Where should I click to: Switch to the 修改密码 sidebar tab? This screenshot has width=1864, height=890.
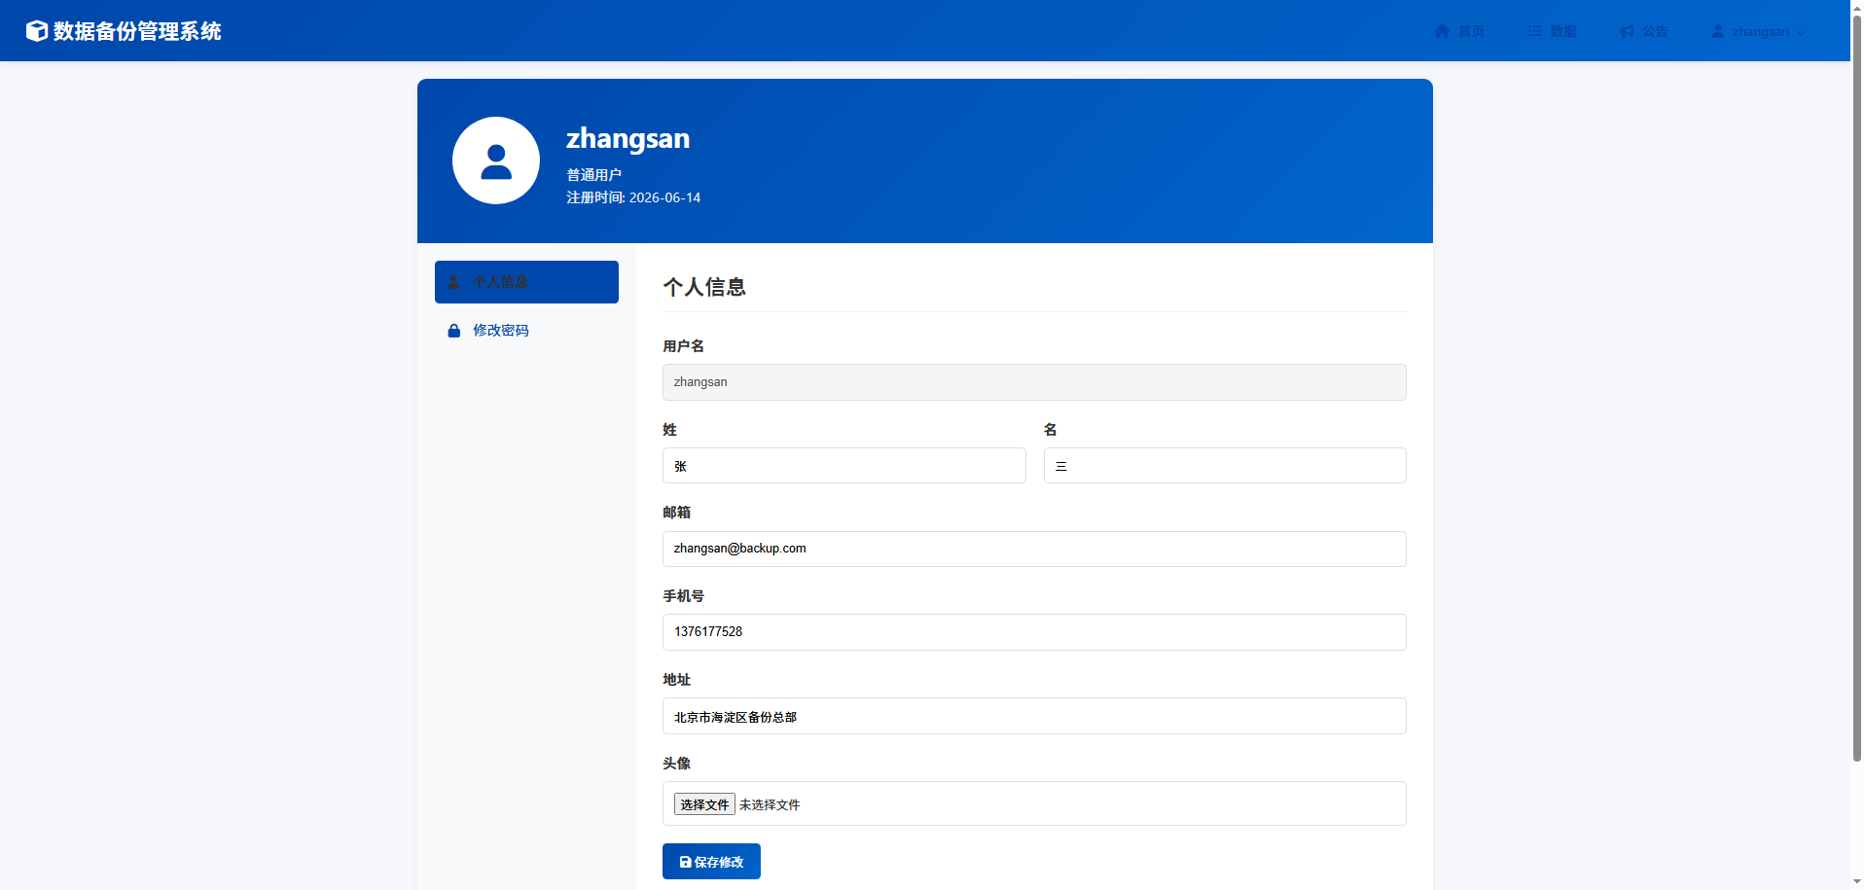tap(526, 331)
